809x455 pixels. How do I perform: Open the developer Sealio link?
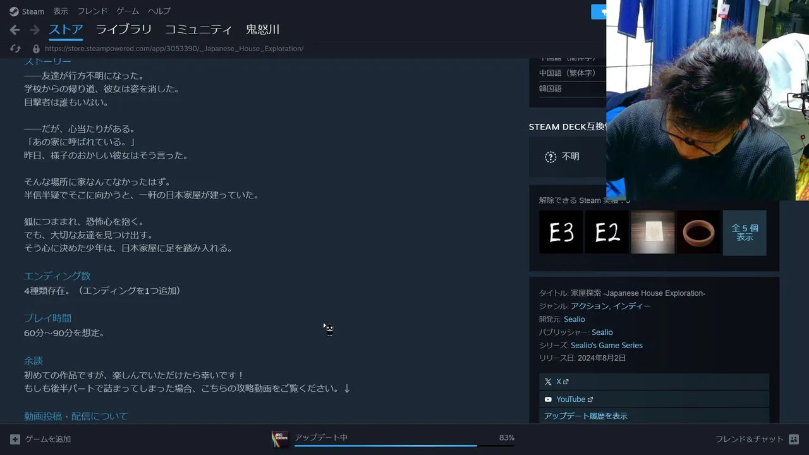point(575,319)
